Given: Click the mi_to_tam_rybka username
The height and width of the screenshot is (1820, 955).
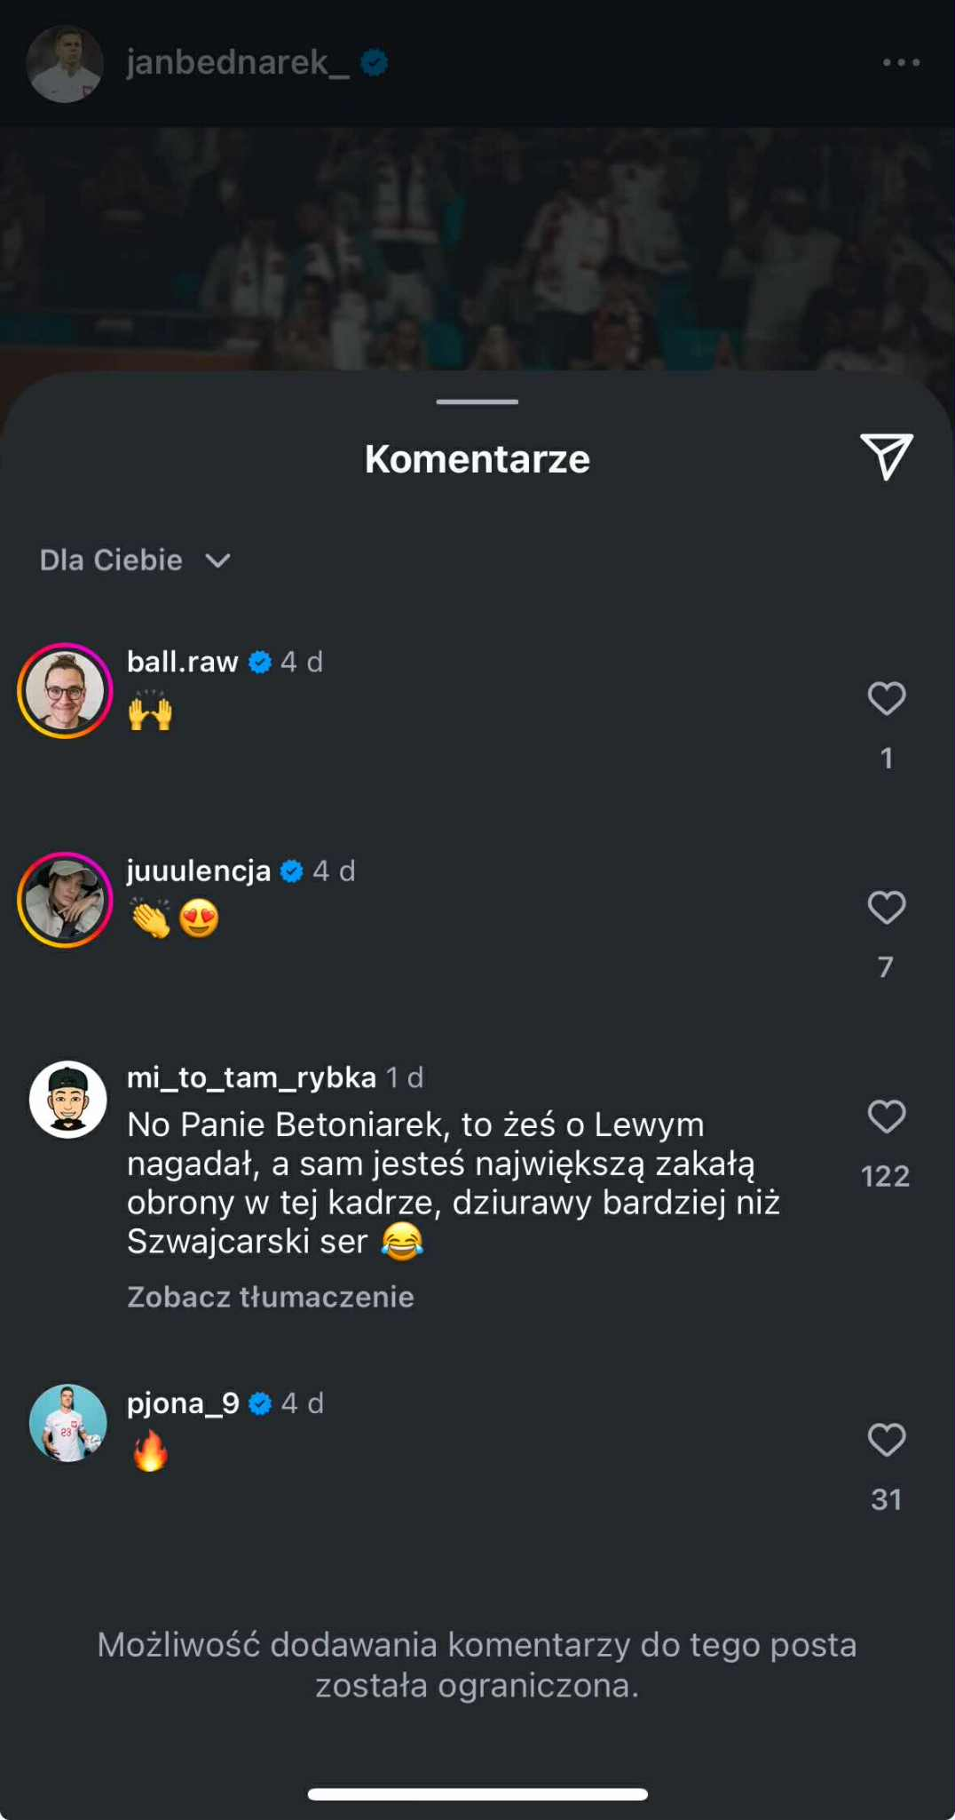Looking at the screenshot, I should (x=252, y=1077).
